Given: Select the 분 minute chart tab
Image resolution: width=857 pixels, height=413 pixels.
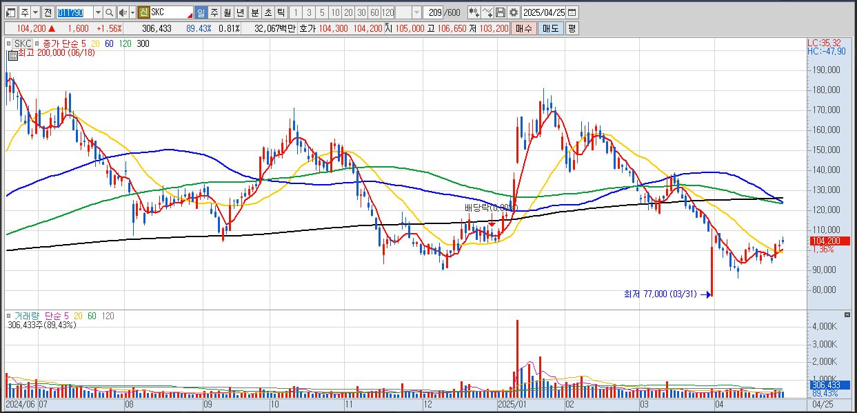Looking at the screenshot, I should (254, 12).
